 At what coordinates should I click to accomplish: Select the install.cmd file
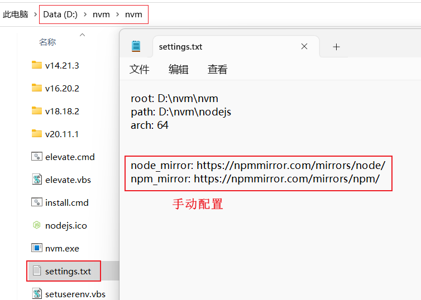tap(66, 202)
